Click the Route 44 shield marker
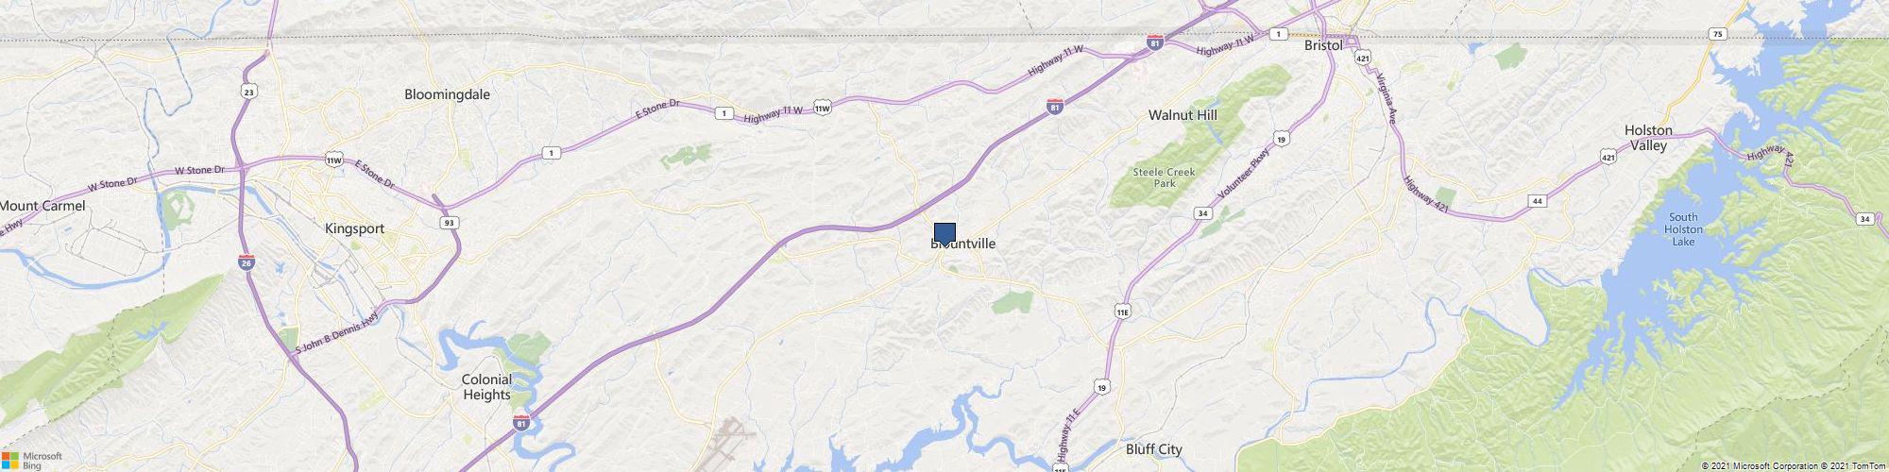This screenshot has width=1889, height=472. (1538, 201)
